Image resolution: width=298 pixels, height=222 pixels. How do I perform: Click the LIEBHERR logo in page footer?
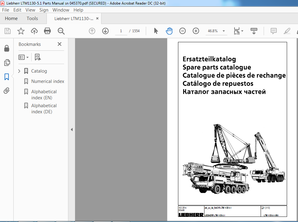pos(191,215)
